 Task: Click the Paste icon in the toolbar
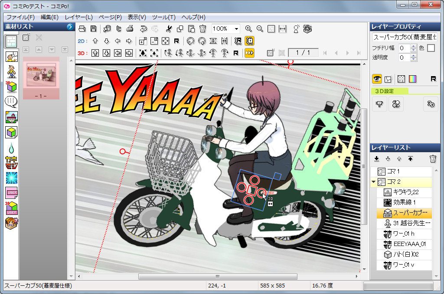tap(191, 29)
